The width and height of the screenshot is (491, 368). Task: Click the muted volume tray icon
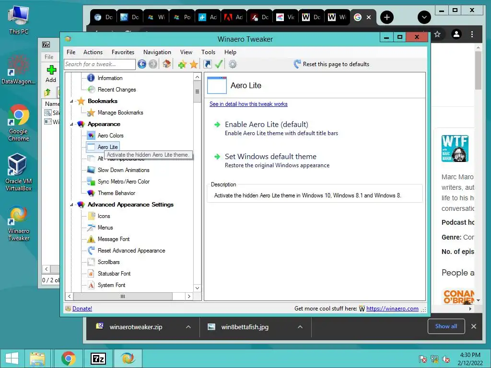pos(445,359)
